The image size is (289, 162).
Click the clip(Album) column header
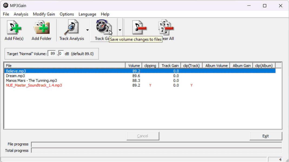pyautogui.click(x=264, y=66)
